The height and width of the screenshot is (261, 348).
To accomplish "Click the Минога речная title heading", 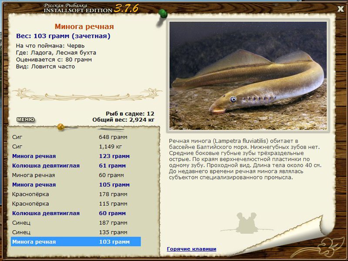I will click(x=84, y=26).
